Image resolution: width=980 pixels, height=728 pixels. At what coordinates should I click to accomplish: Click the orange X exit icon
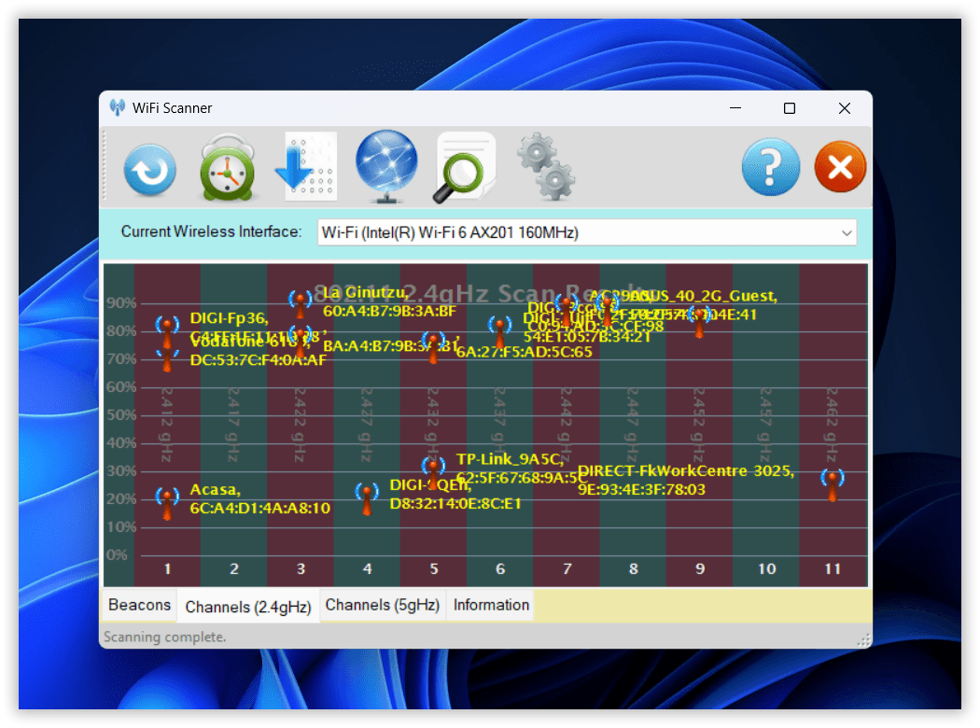pos(840,167)
